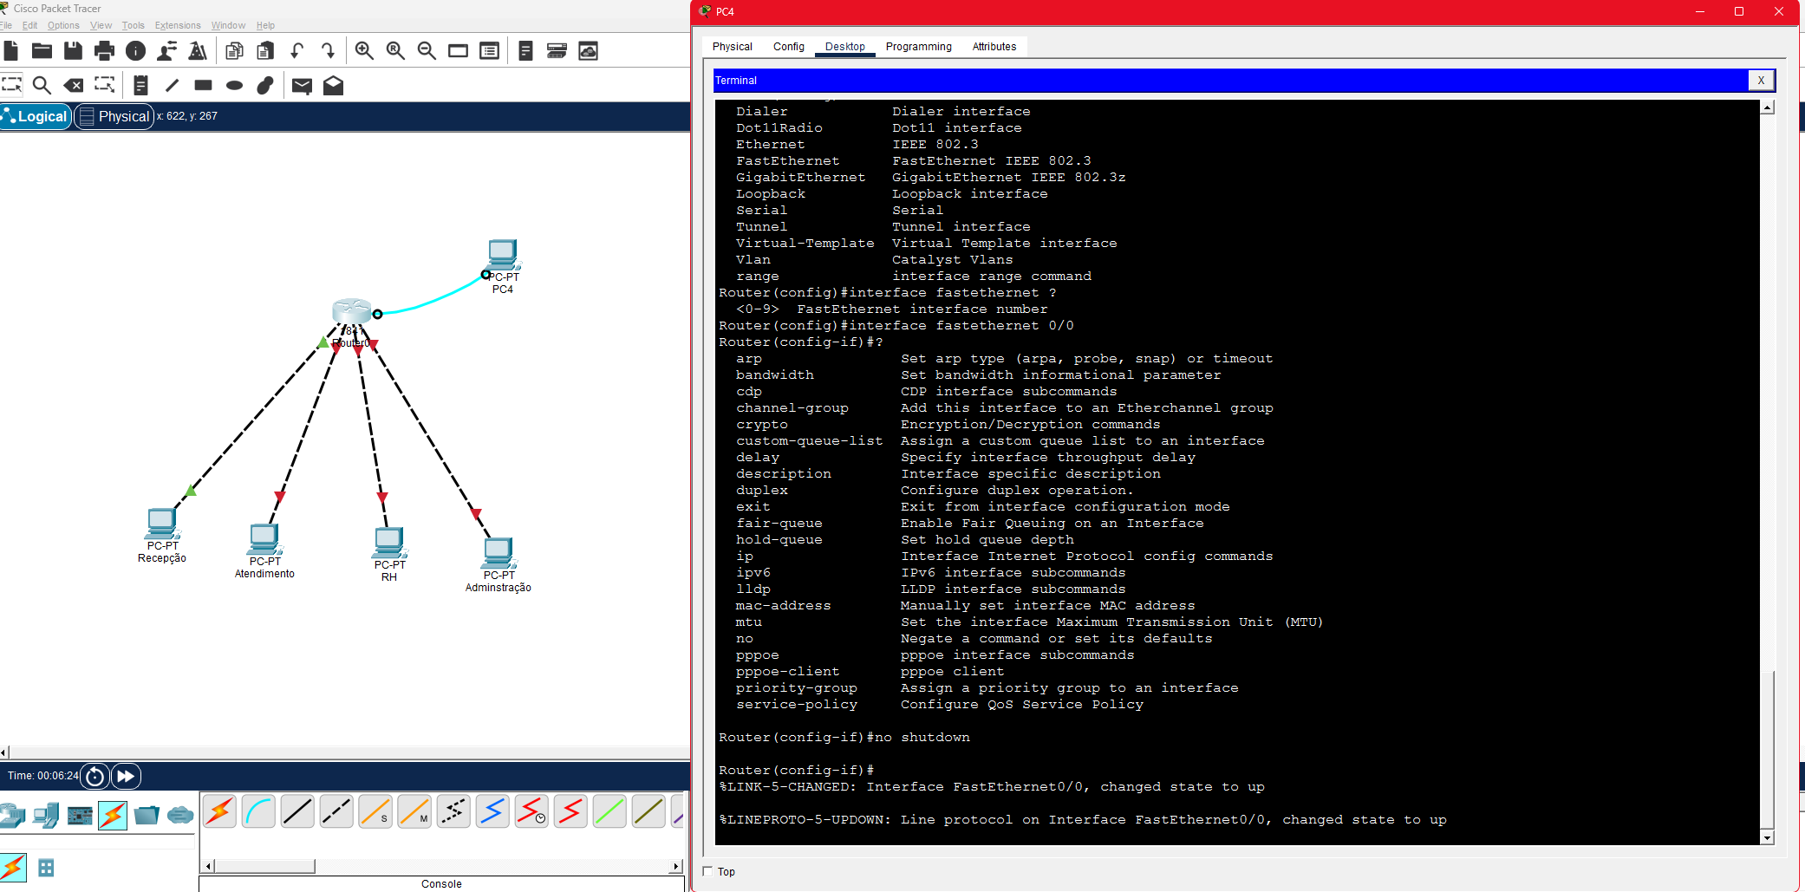1805x892 pixels.
Task: Power cycle devices button
Action: click(x=95, y=776)
